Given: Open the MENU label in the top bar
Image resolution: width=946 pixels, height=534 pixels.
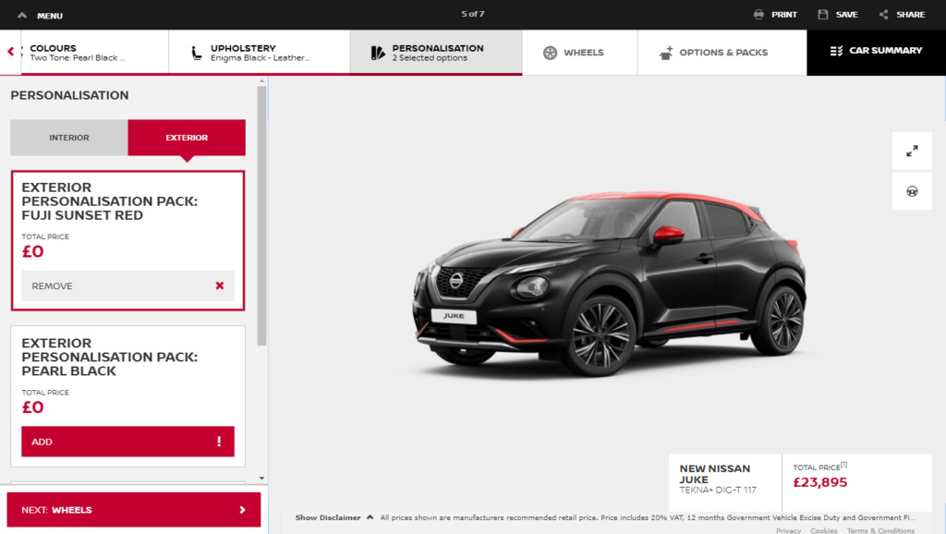Looking at the screenshot, I should click(50, 16).
